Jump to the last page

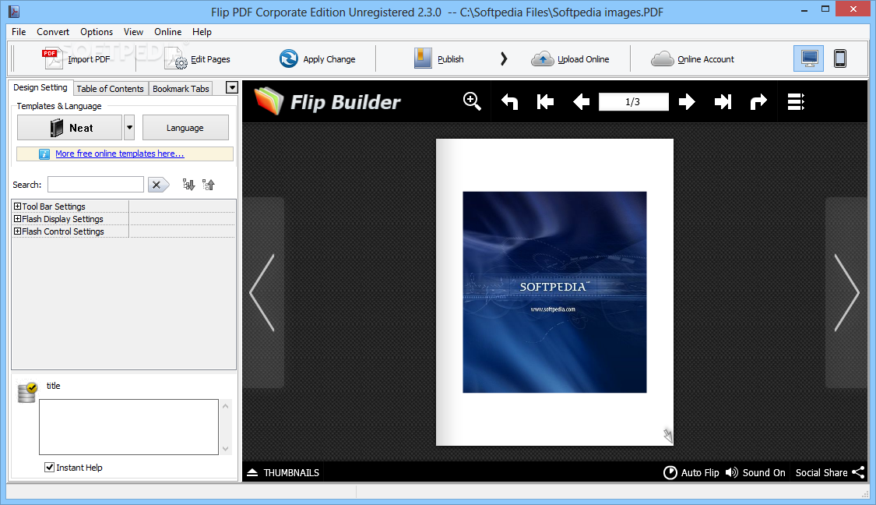[723, 102]
